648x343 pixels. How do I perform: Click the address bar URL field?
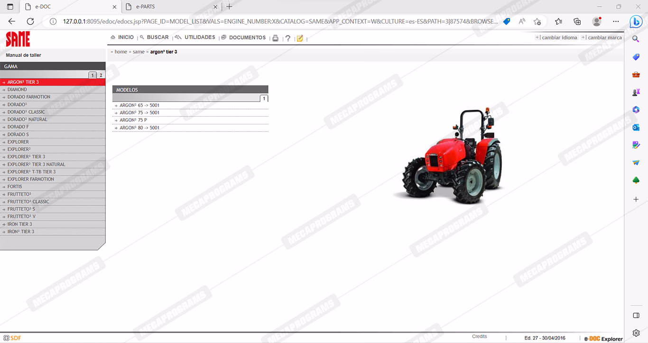(280, 21)
